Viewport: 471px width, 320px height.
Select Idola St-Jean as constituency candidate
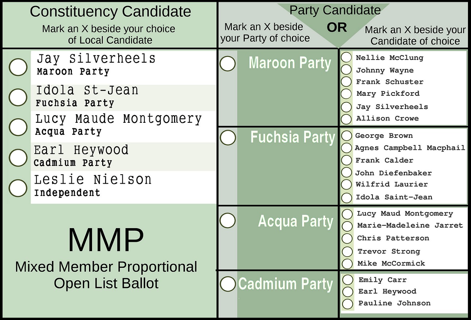pyautogui.click(x=18, y=97)
